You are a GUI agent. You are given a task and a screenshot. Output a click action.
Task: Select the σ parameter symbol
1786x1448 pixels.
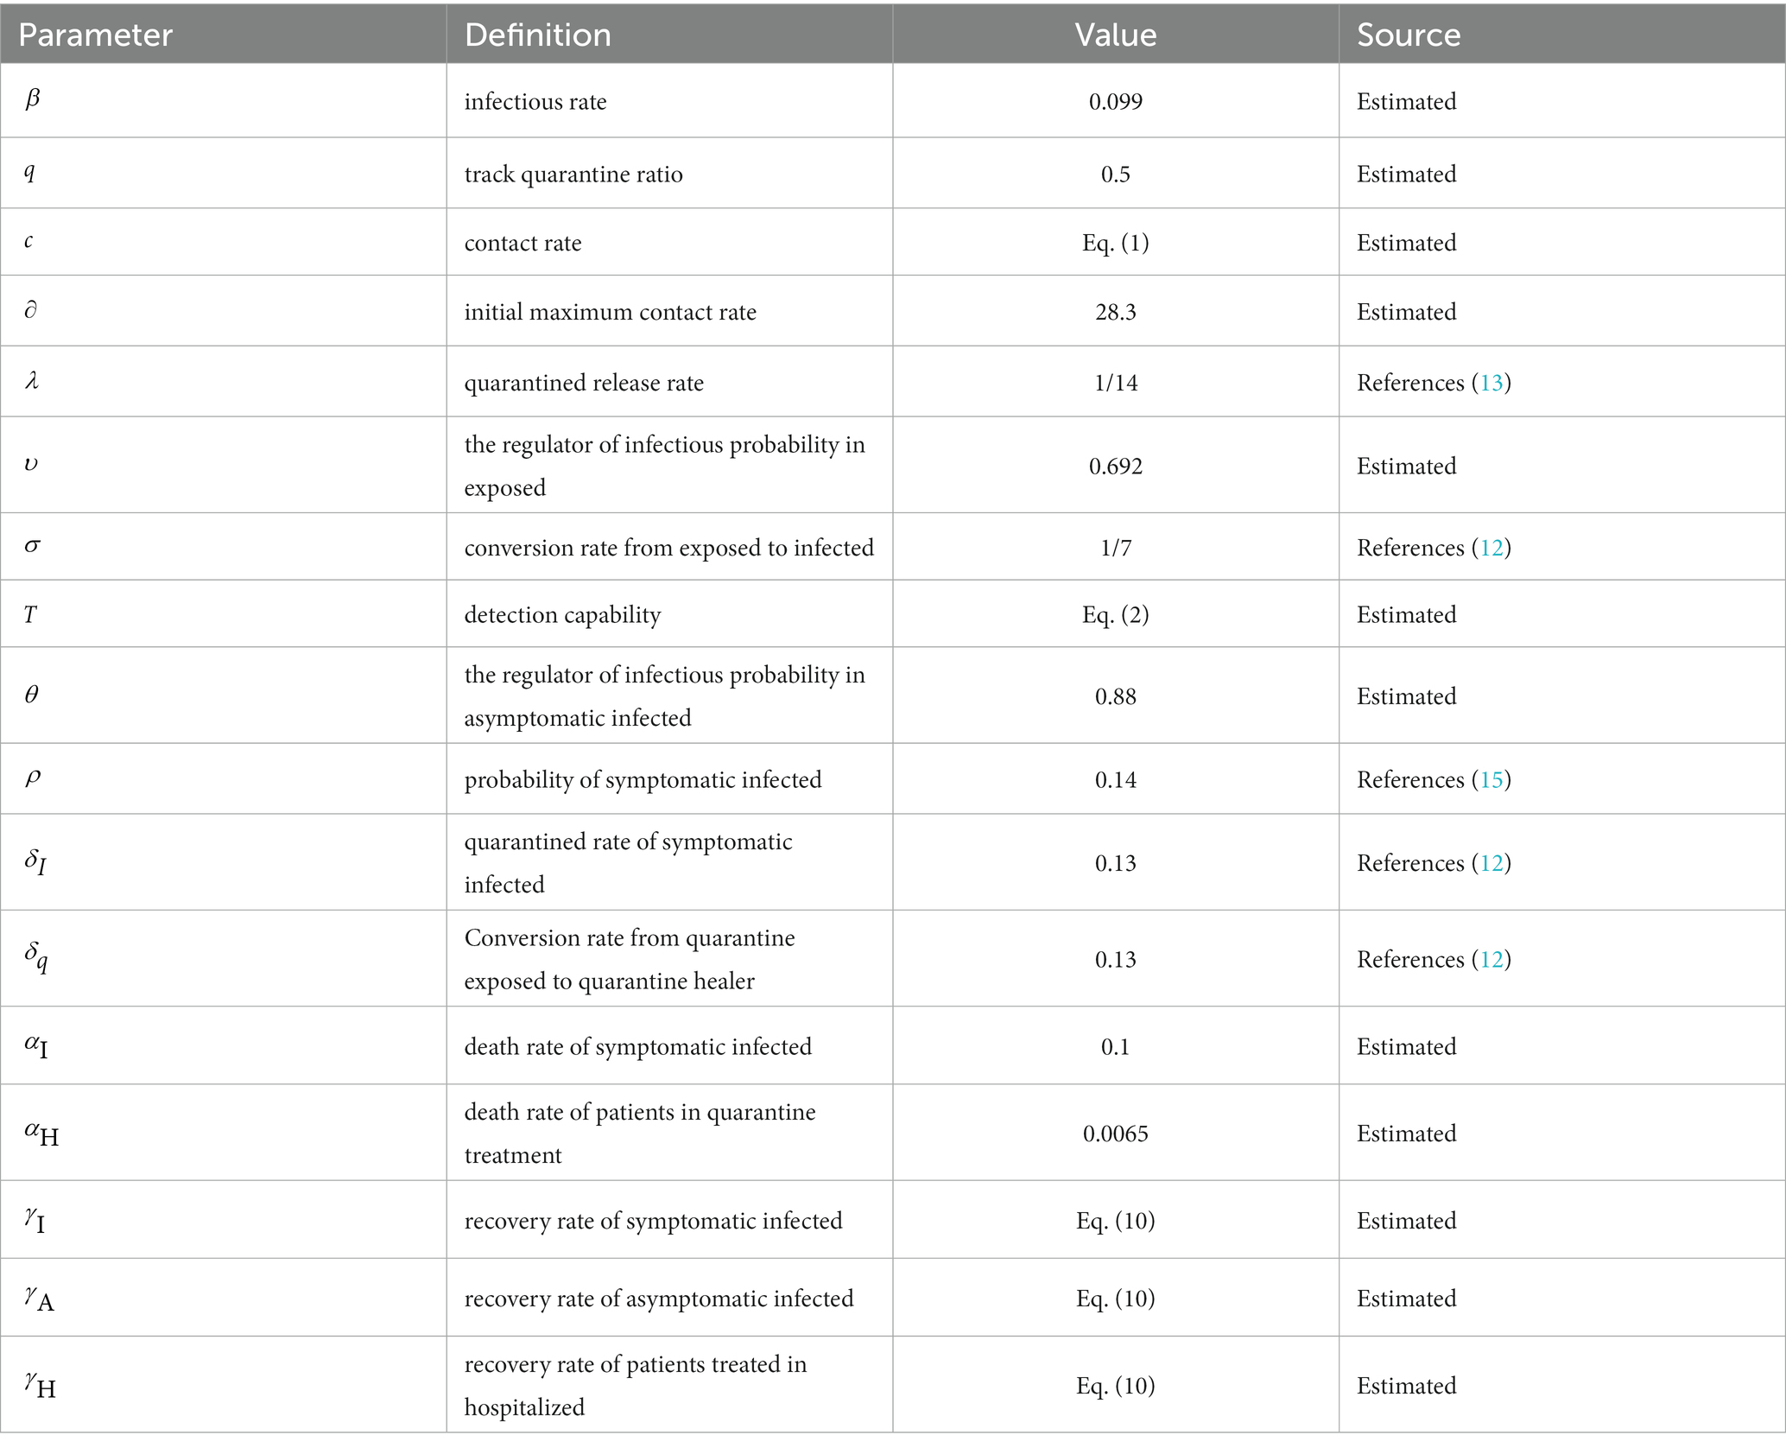32,546
